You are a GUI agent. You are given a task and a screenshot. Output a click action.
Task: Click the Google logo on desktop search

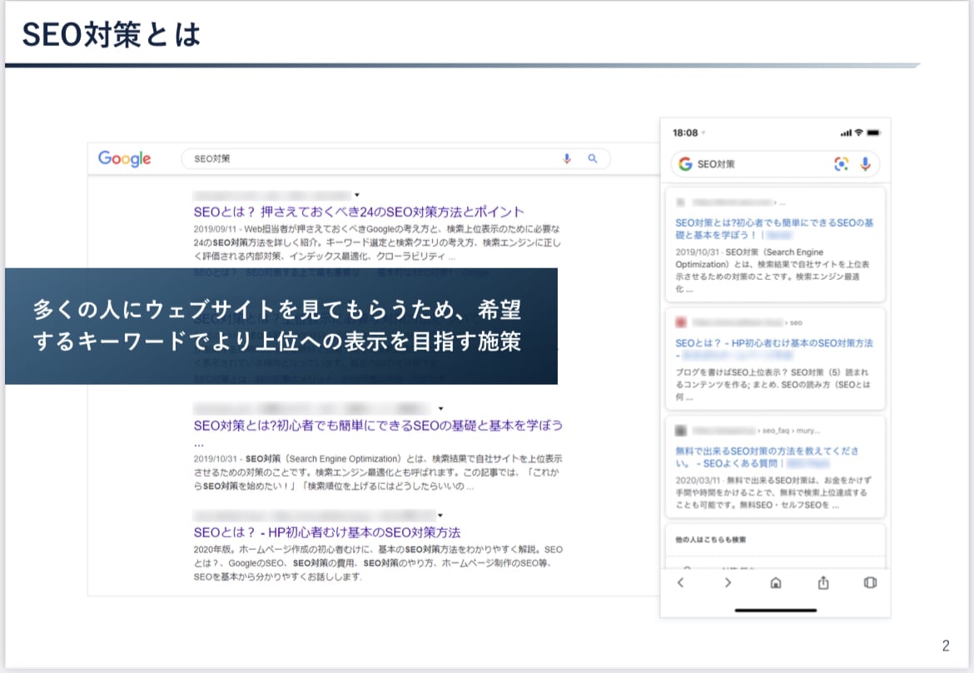click(x=124, y=159)
